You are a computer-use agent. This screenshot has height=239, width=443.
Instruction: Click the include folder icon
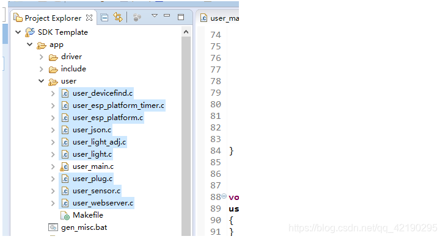53,70
